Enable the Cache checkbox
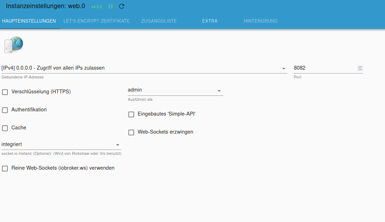385x222 pixels. coord(5,128)
